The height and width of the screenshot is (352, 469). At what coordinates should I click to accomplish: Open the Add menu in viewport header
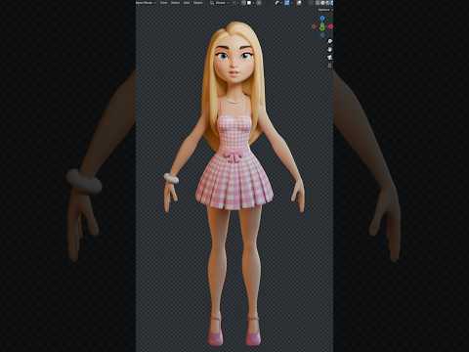coord(187,3)
